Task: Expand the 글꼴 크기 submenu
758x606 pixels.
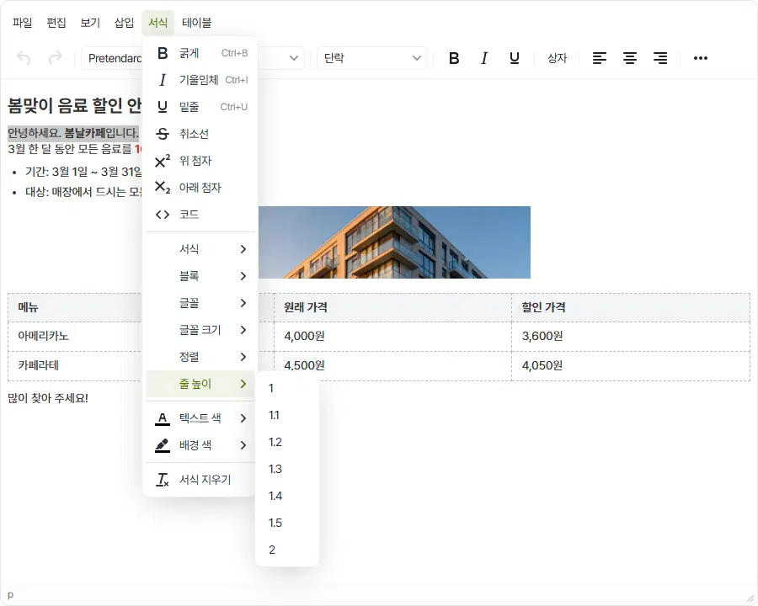Action: pyautogui.click(x=200, y=330)
